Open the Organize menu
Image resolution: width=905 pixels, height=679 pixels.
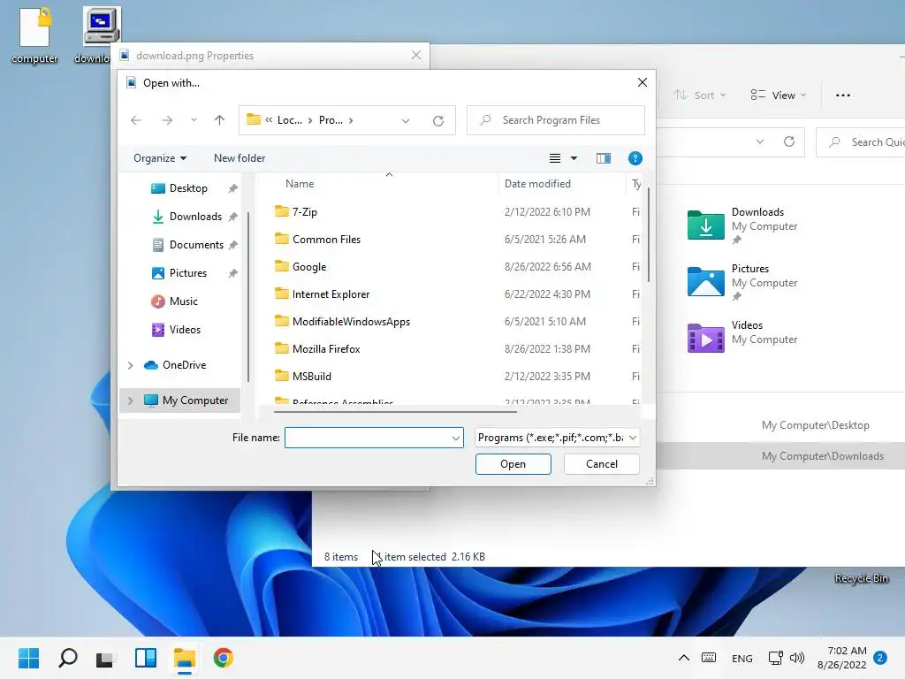[x=160, y=158]
